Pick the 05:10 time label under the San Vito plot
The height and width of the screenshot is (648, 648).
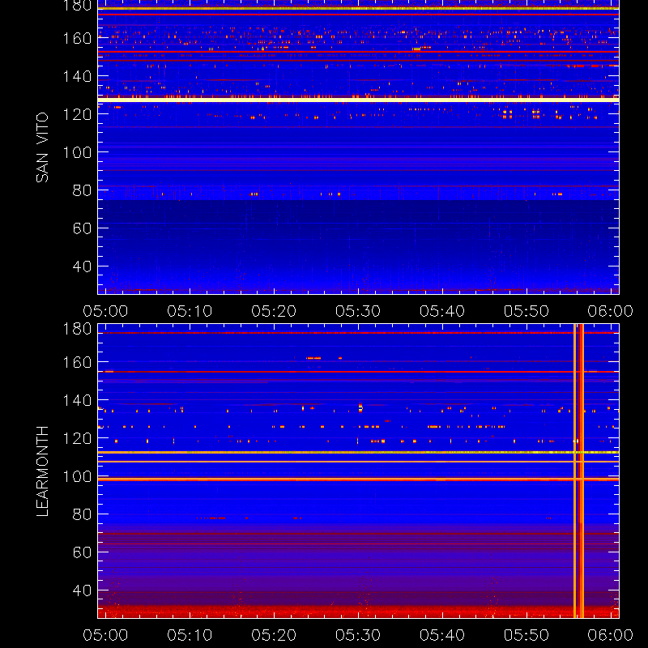pos(190,311)
